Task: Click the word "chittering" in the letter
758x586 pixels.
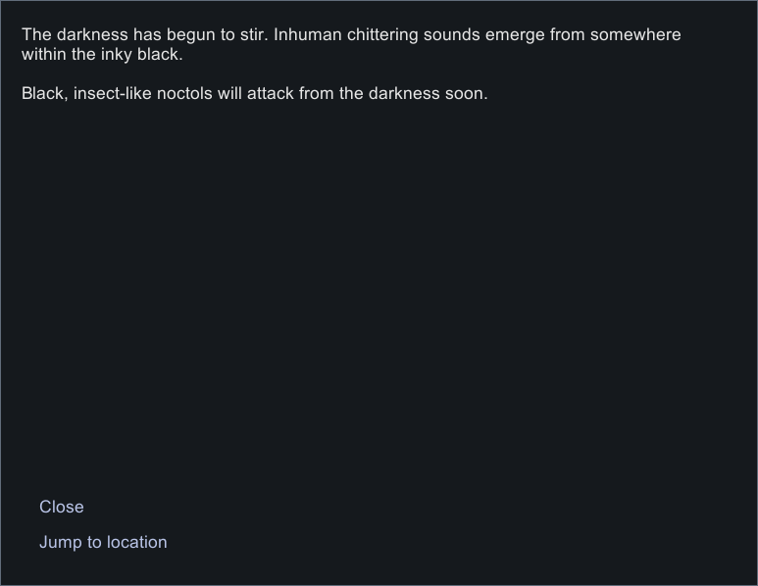Action: tap(382, 35)
